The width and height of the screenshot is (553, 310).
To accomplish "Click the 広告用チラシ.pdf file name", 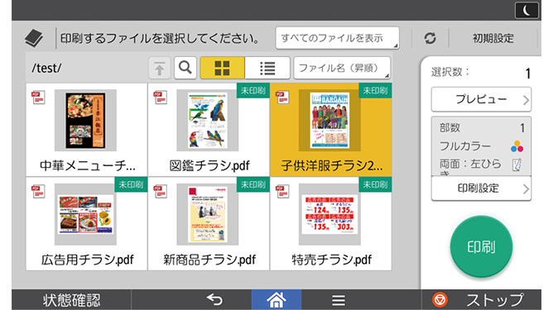I will [x=87, y=260].
